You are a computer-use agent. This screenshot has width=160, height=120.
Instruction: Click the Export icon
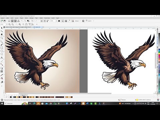(x=45, y=21)
